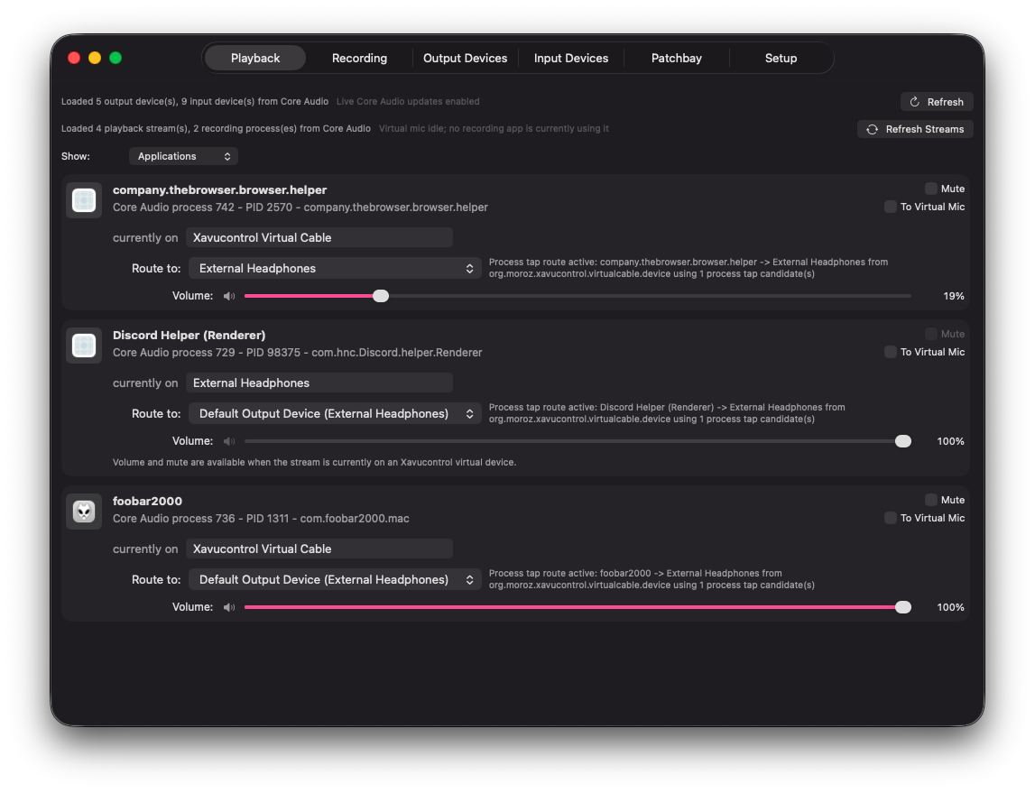
Task: Switch to the Patchbay tab
Action: coord(677,58)
